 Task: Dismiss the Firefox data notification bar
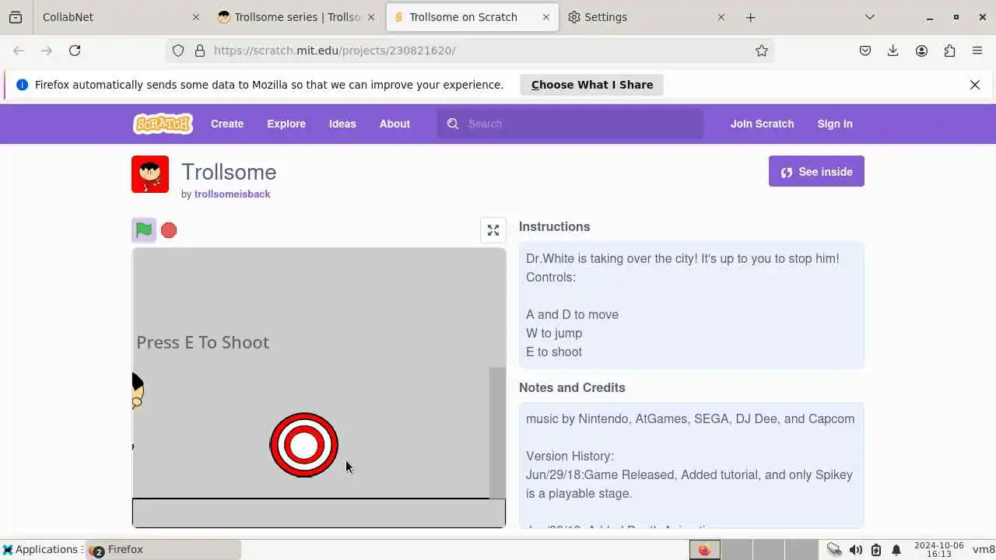(x=975, y=85)
